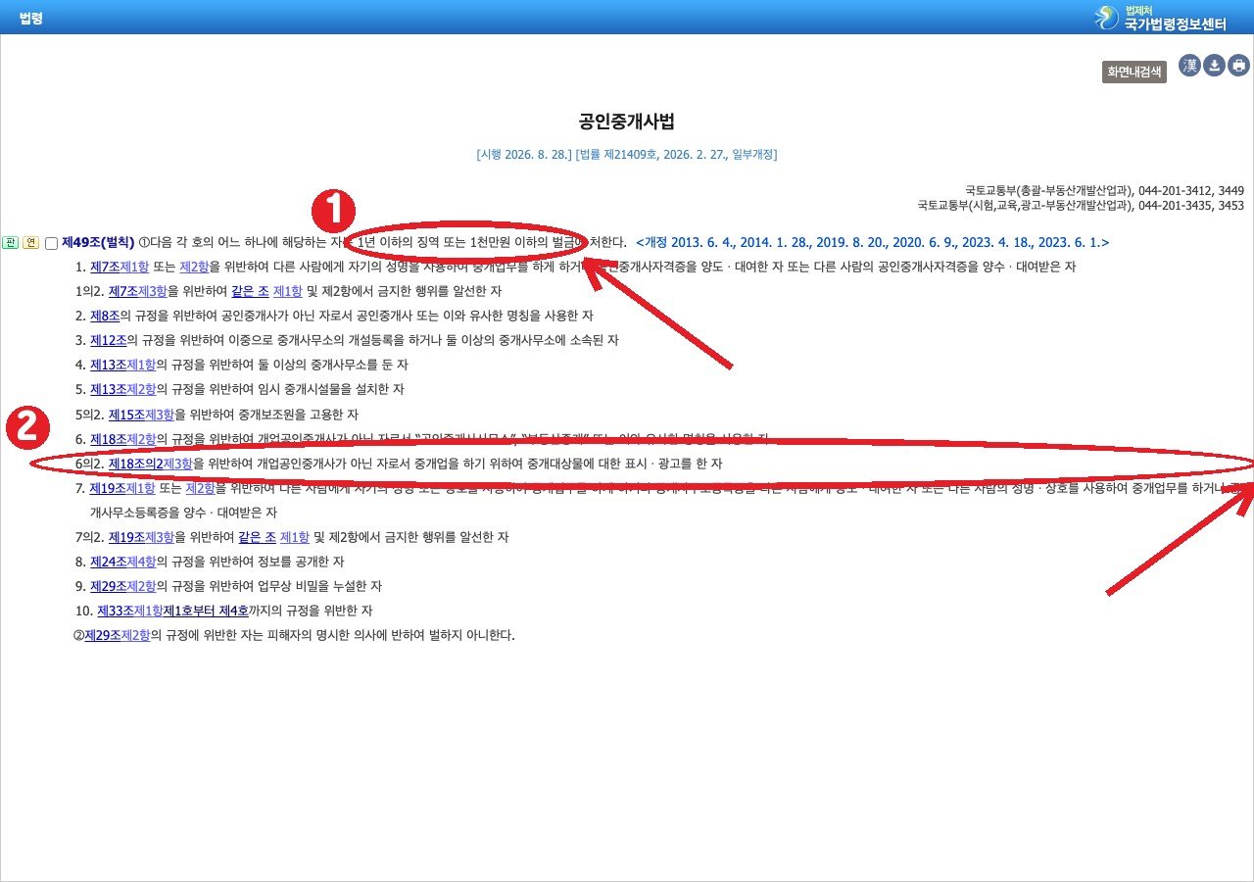Click the 漢 Hanja conversion icon
1254x882 pixels.
coord(1189,66)
